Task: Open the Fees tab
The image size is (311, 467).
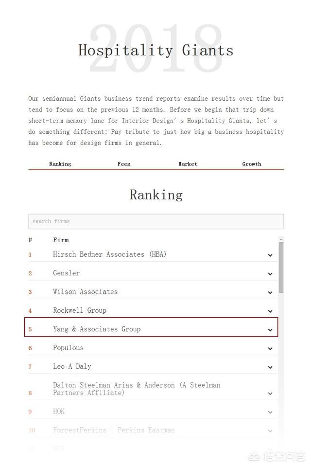Action: point(124,164)
